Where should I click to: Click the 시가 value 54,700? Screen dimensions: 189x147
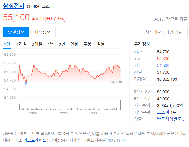(163, 52)
